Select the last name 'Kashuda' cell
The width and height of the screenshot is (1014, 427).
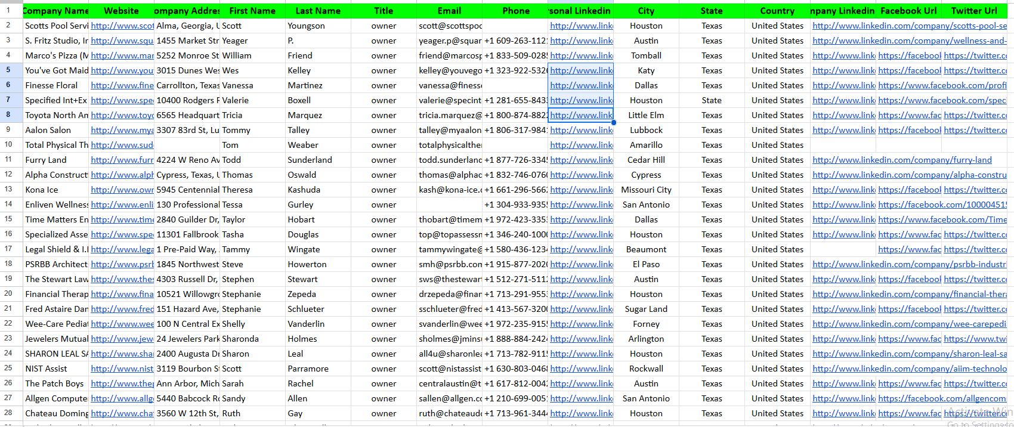click(x=318, y=190)
